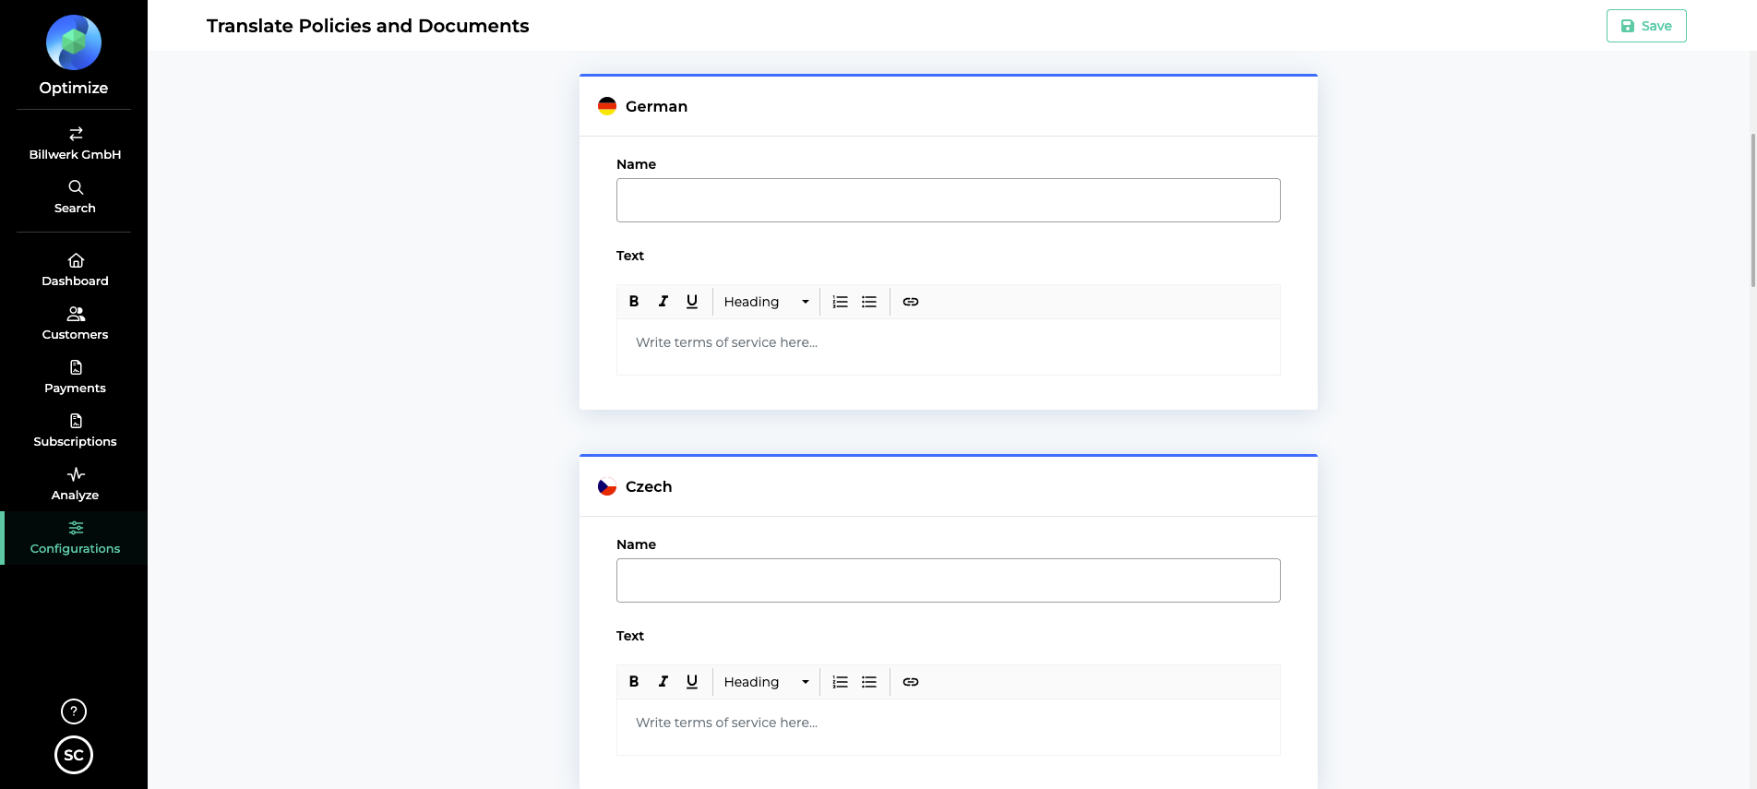Toggle underline in Czech text editor
The image size is (1757, 789).
[692, 682]
